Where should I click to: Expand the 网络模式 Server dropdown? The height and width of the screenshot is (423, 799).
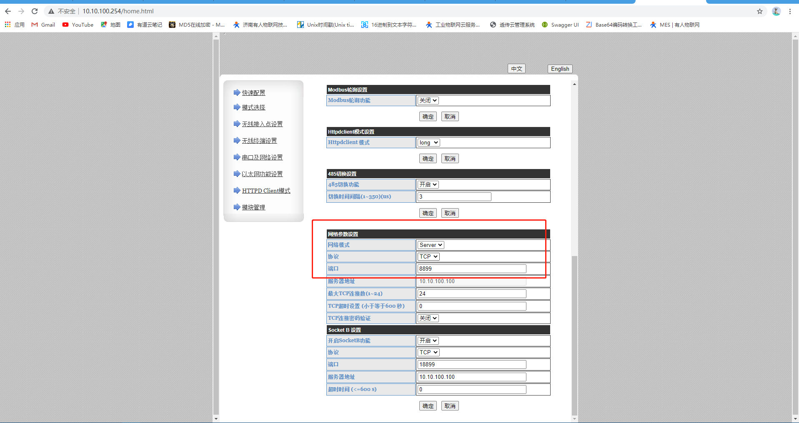coord(431,245)
